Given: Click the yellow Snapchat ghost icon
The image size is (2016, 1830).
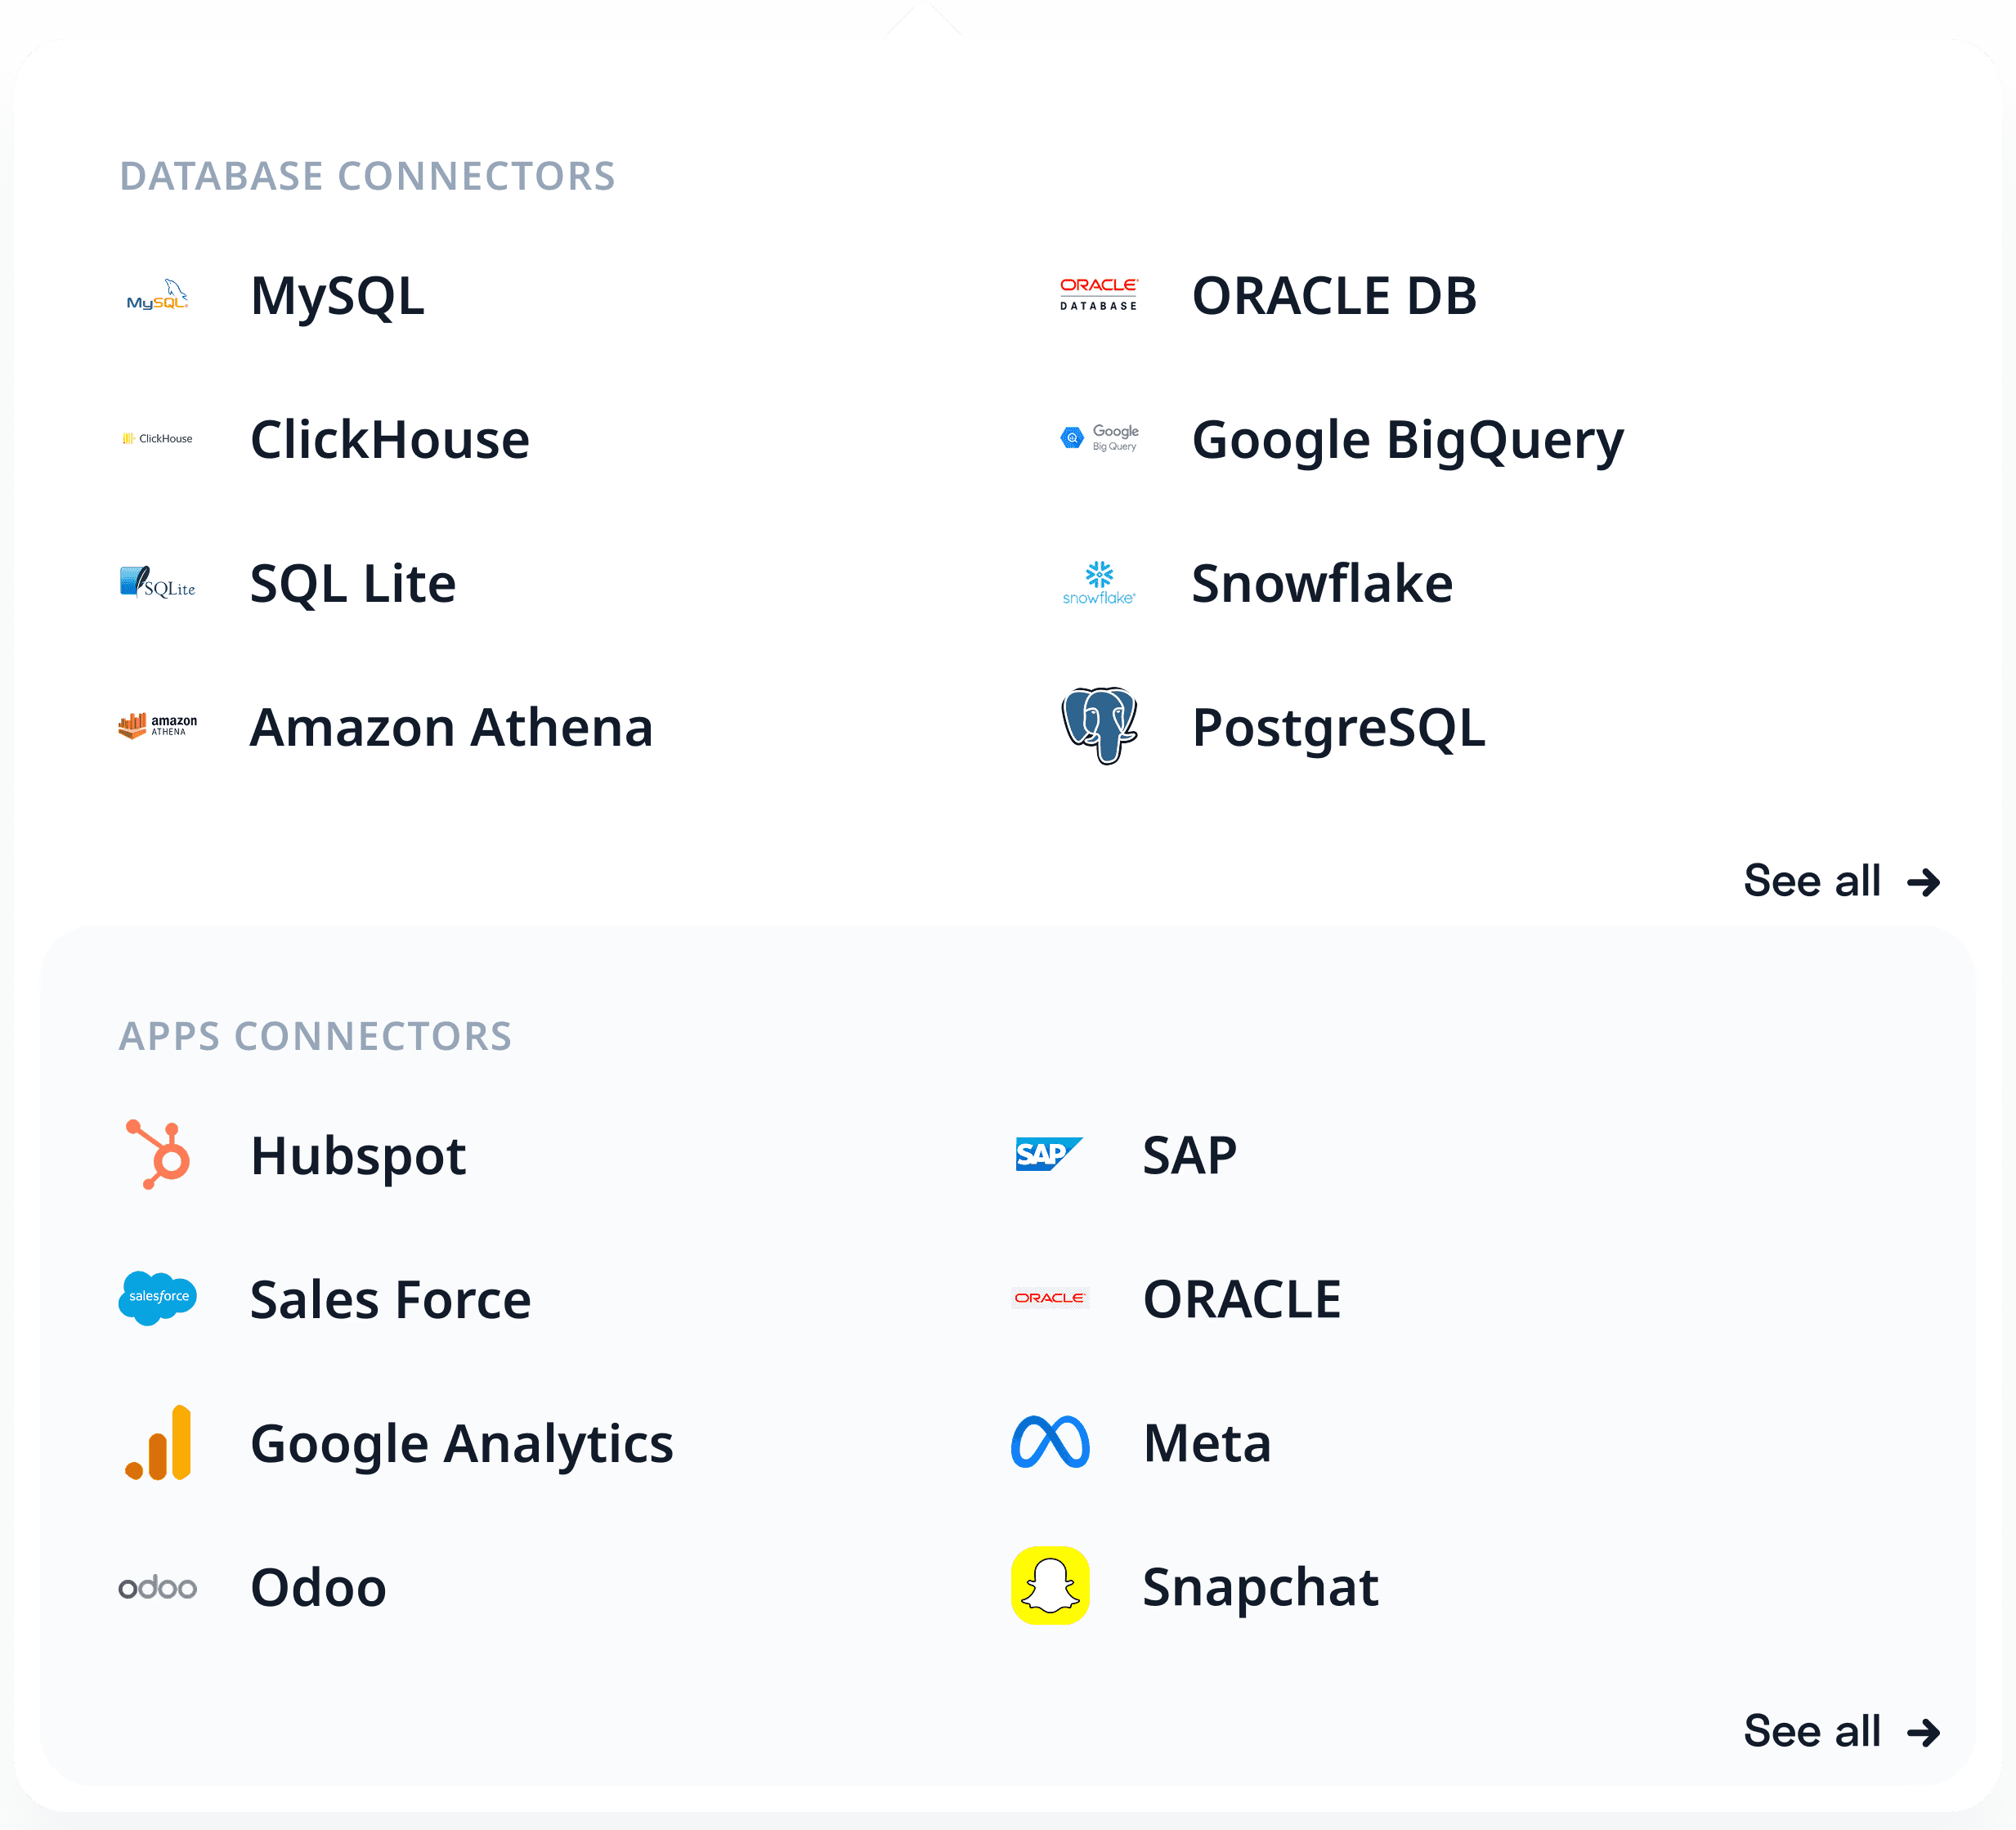Looking at the screenshot, I should (1049, 1586).
